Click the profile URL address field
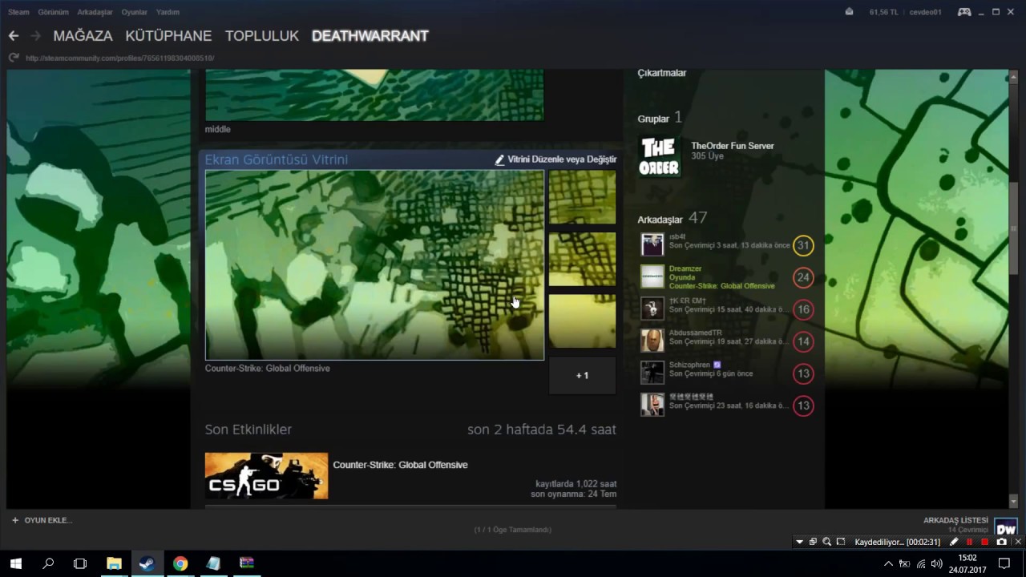 pos(120,58)
